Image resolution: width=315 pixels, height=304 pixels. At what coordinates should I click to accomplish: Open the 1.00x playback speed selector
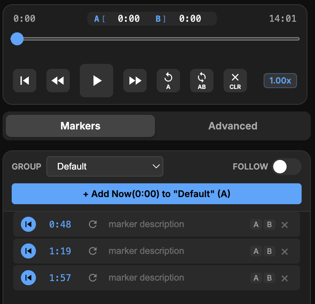coord(280,81)
